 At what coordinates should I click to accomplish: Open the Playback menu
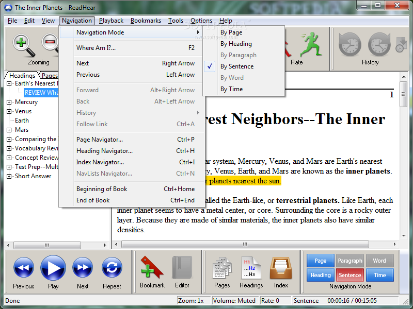click(111, 21)
